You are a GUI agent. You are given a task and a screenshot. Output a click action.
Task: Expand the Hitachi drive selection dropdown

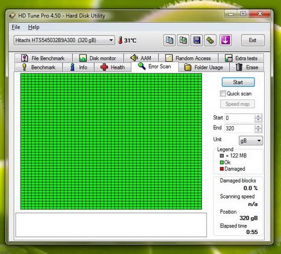[x=111, y=40]
